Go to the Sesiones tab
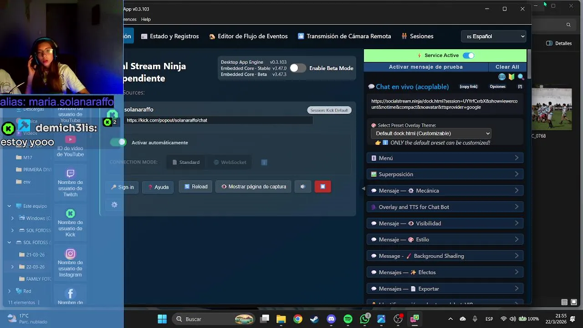This screenshot has width=583, height=328. pos(417,36)
